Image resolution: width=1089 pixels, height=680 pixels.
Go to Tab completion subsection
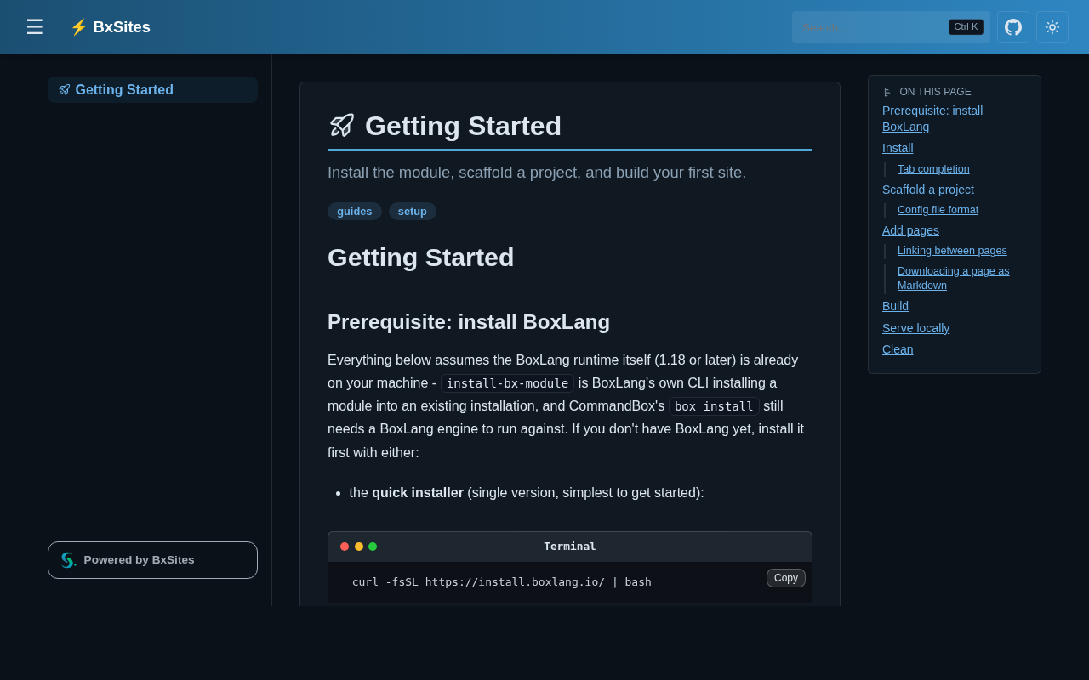coord(933,169)
